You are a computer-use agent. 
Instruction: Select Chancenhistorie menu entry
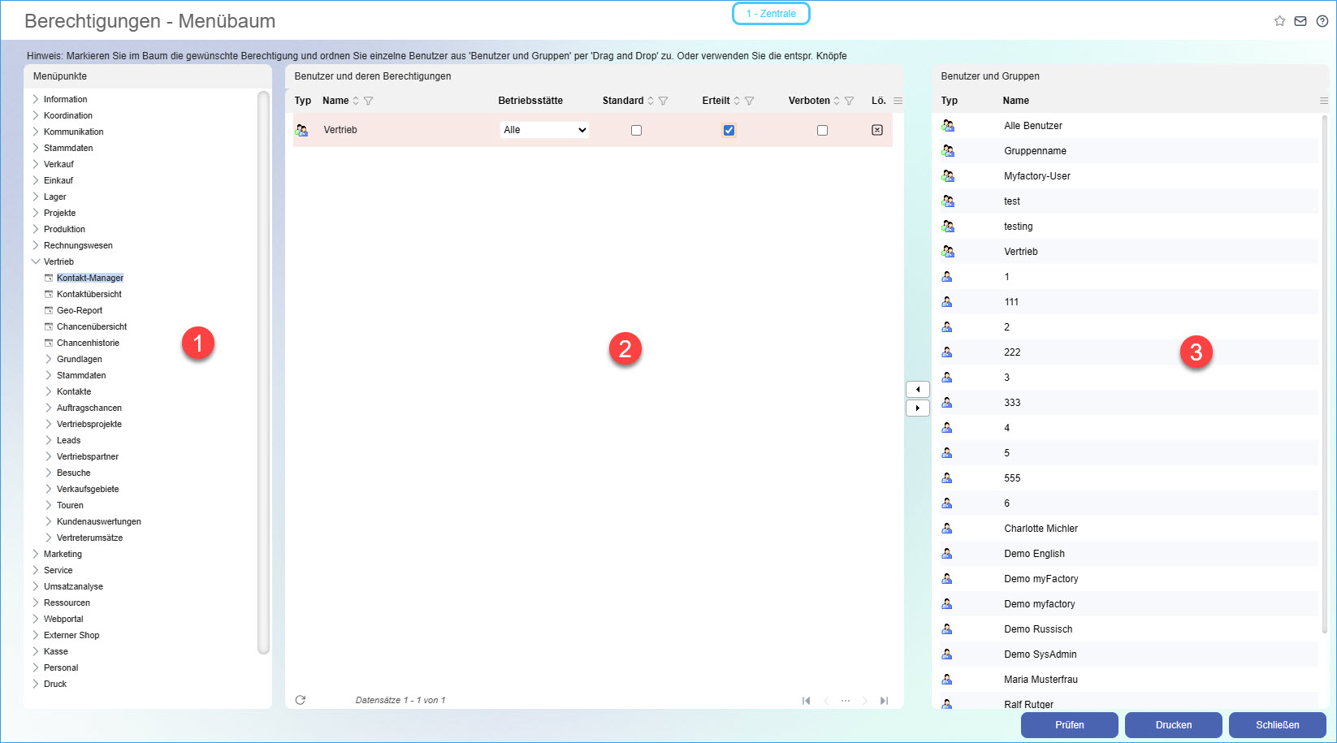pyautogui.click(x=88, y=343)
